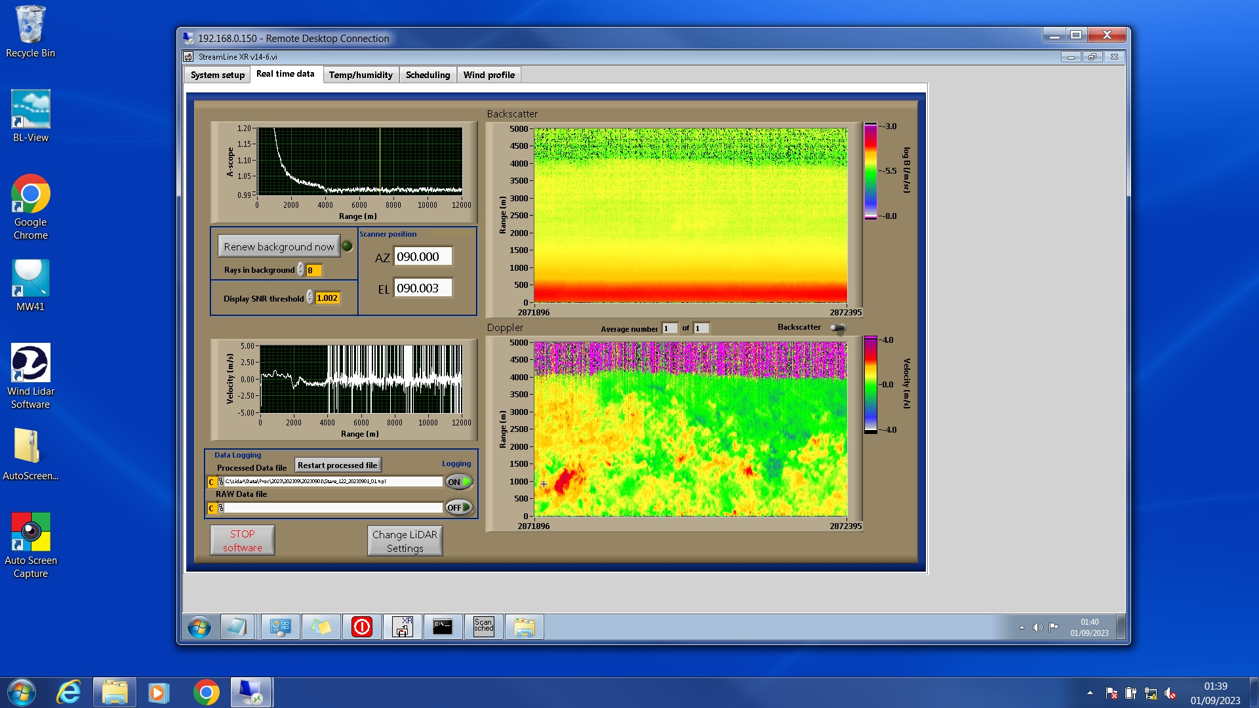Viewport: 1259px width, 708px height.
Task: Adjust Rays in background stepper arrows
Action: (300, 270)
